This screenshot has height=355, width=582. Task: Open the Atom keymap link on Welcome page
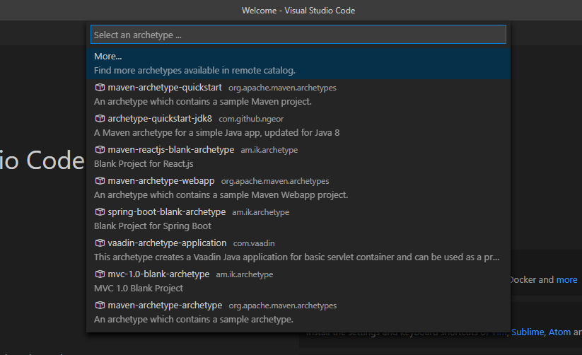coord(560,332)
